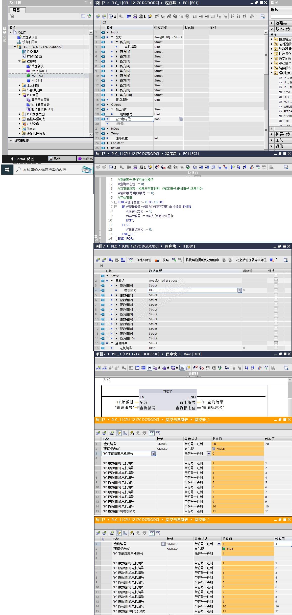Screen dimensions: 292x615
Task: Click the Windows taskbar search box
Action: pyautogui.click(x=45, y=170)
